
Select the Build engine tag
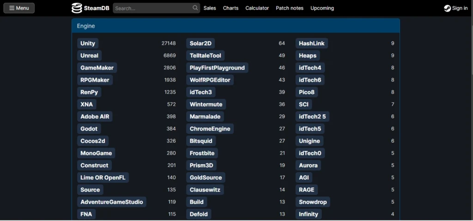197,202
